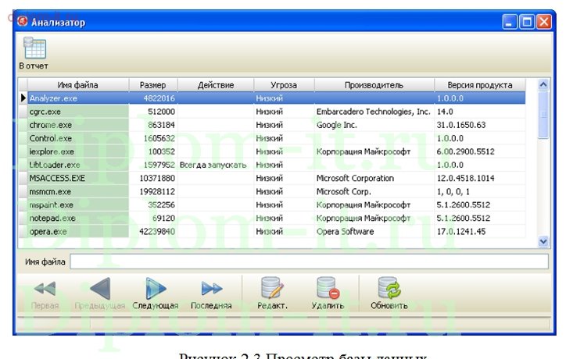Go to previous record with 'Предыдущая' arrow
This screenshot has width=584, height=359.
click(100, 289)
